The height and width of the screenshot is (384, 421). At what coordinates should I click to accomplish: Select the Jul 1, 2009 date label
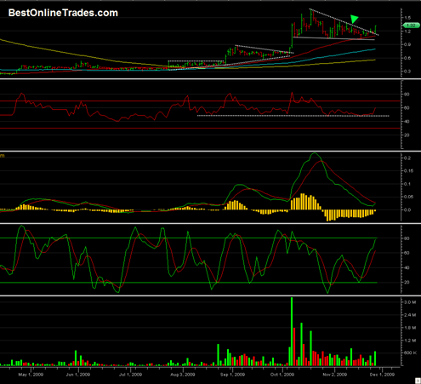coord(130,375)
